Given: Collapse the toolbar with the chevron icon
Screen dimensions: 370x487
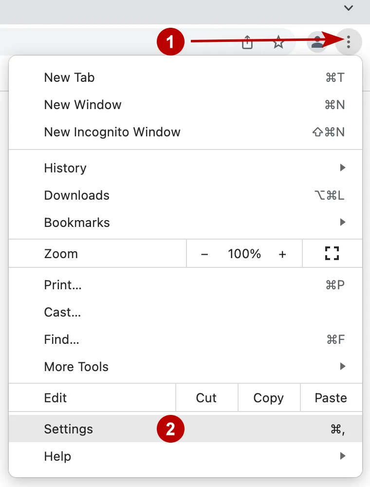Looking at the screenshot, I should tap(348, 8).
